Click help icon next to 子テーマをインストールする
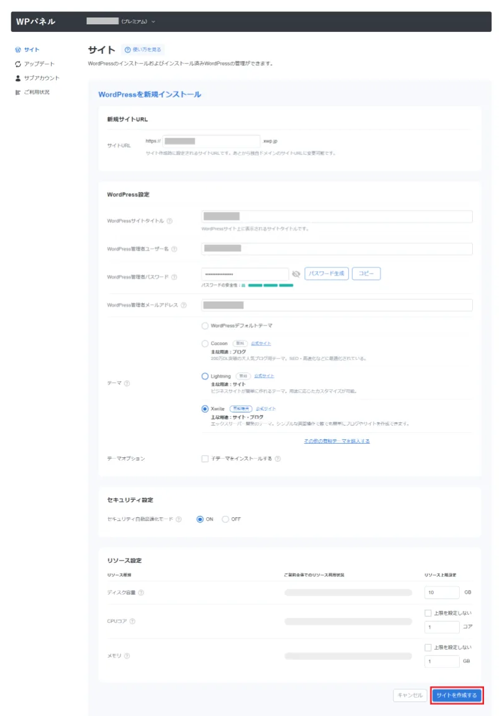This screenshot has height=716, width=499. click(x=278, y=459)
